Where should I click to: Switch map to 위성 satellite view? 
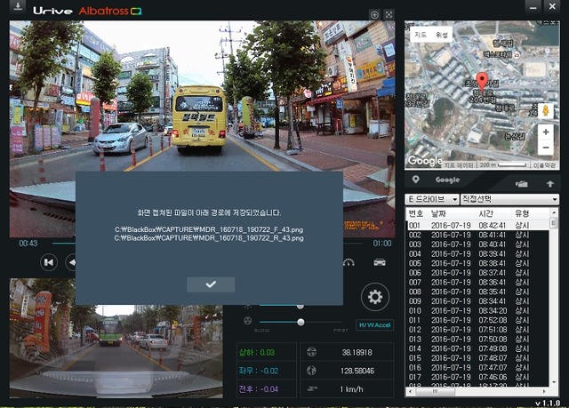click(442, 35)
